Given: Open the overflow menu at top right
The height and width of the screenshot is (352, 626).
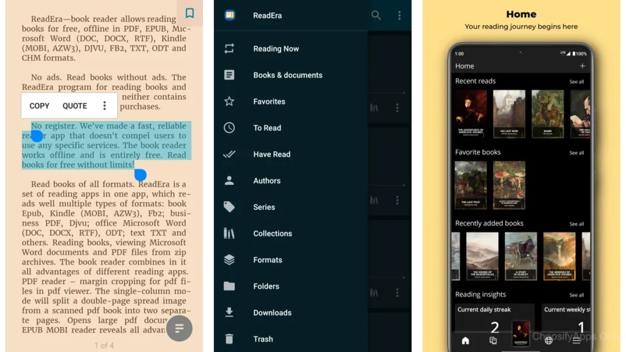Looking at the screenshot, I should tap(400, 15).
